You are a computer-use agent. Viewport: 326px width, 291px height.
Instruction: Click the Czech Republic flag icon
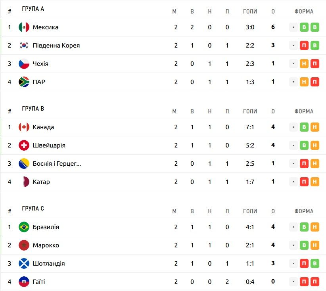24,63
